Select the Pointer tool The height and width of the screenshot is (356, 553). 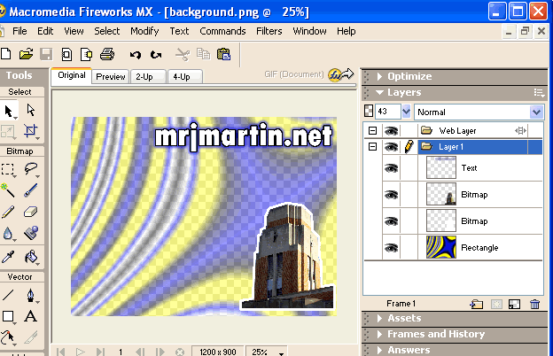pos(10,111)
